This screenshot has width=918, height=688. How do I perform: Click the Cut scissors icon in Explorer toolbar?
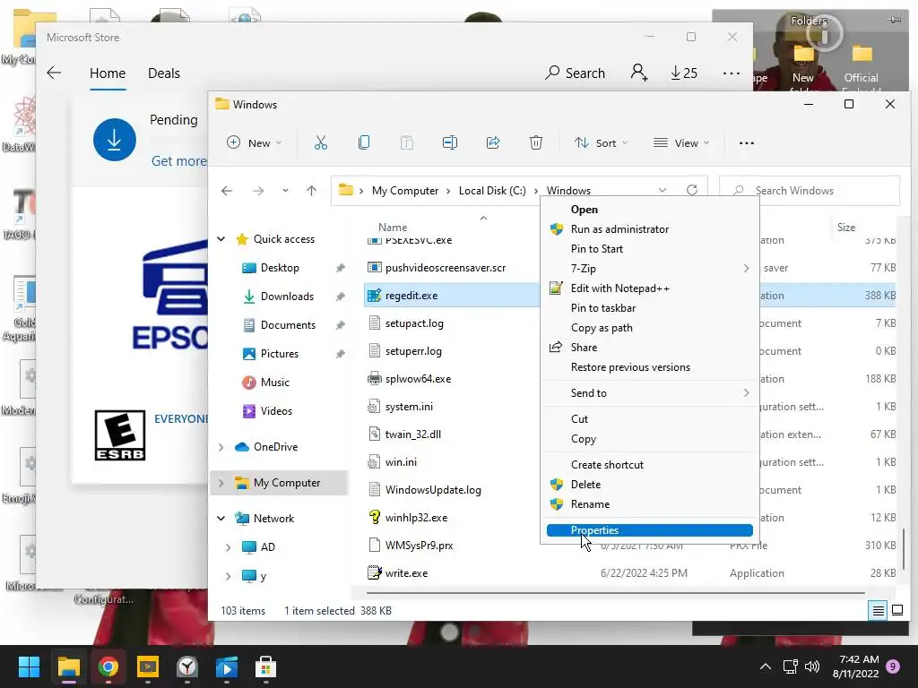(x=320, y=142)
